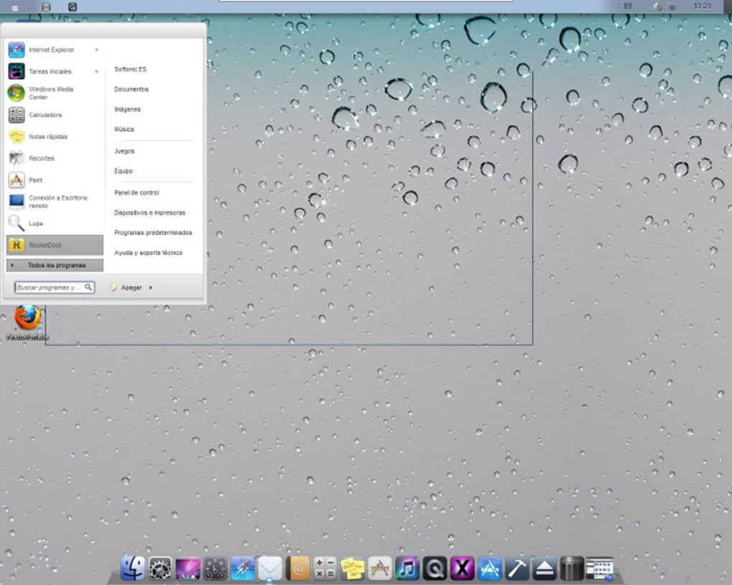
Task: Click the Buscar programas search field
Action: point(54,287)
